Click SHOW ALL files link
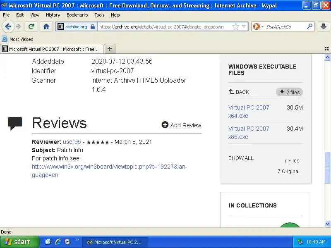This screenshot has height=248, width=331. point(241,158)
